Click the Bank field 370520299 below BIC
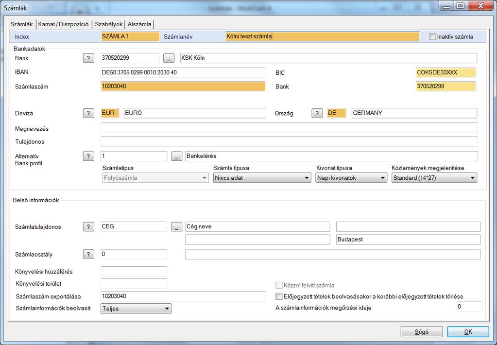 click(446, 86)
